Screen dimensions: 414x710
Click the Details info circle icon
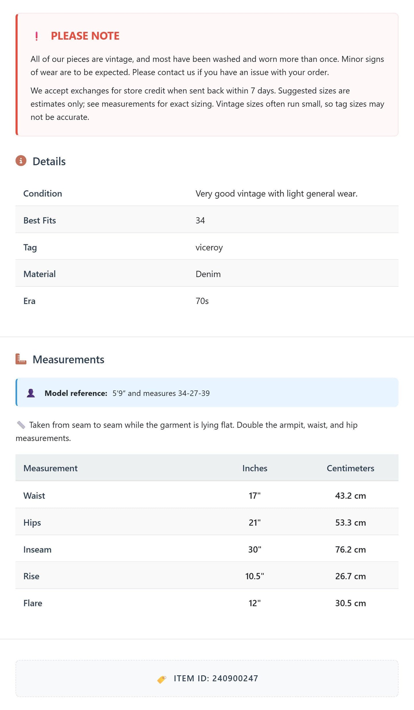(x=21, y=161)
